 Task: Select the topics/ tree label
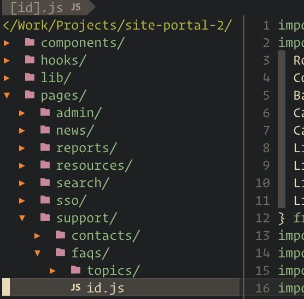(113, 271)
